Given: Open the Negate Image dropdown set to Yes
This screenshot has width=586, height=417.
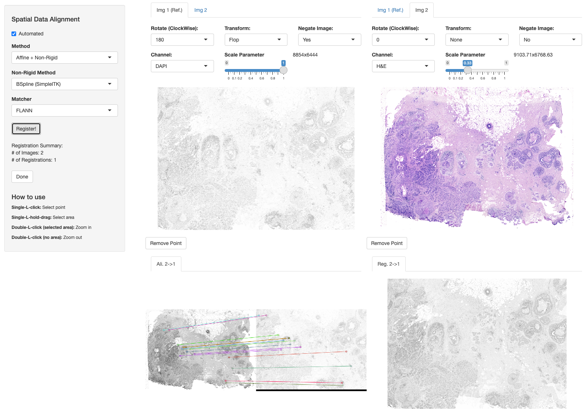Looking at the screenshot, I should 329,40.
